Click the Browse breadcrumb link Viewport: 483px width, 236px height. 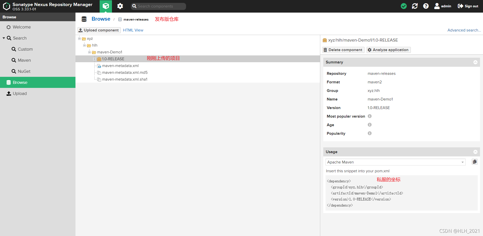(x=101, y=19)
